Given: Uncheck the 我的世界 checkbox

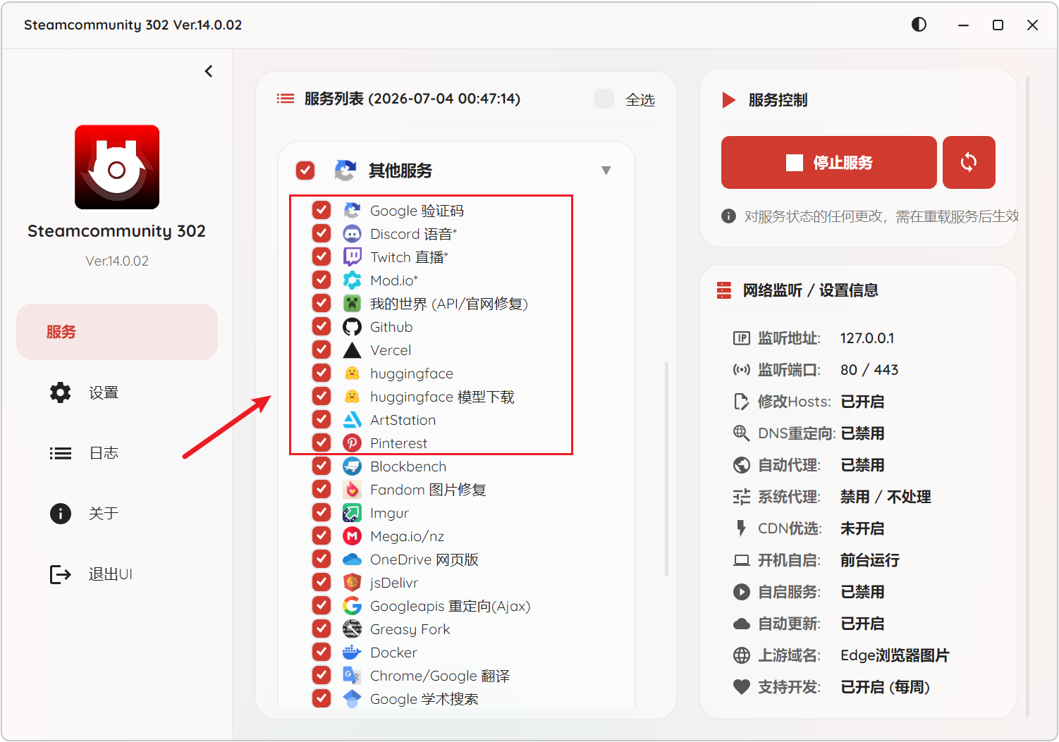Looking at the screenshot, I should (x=322, y=303).
